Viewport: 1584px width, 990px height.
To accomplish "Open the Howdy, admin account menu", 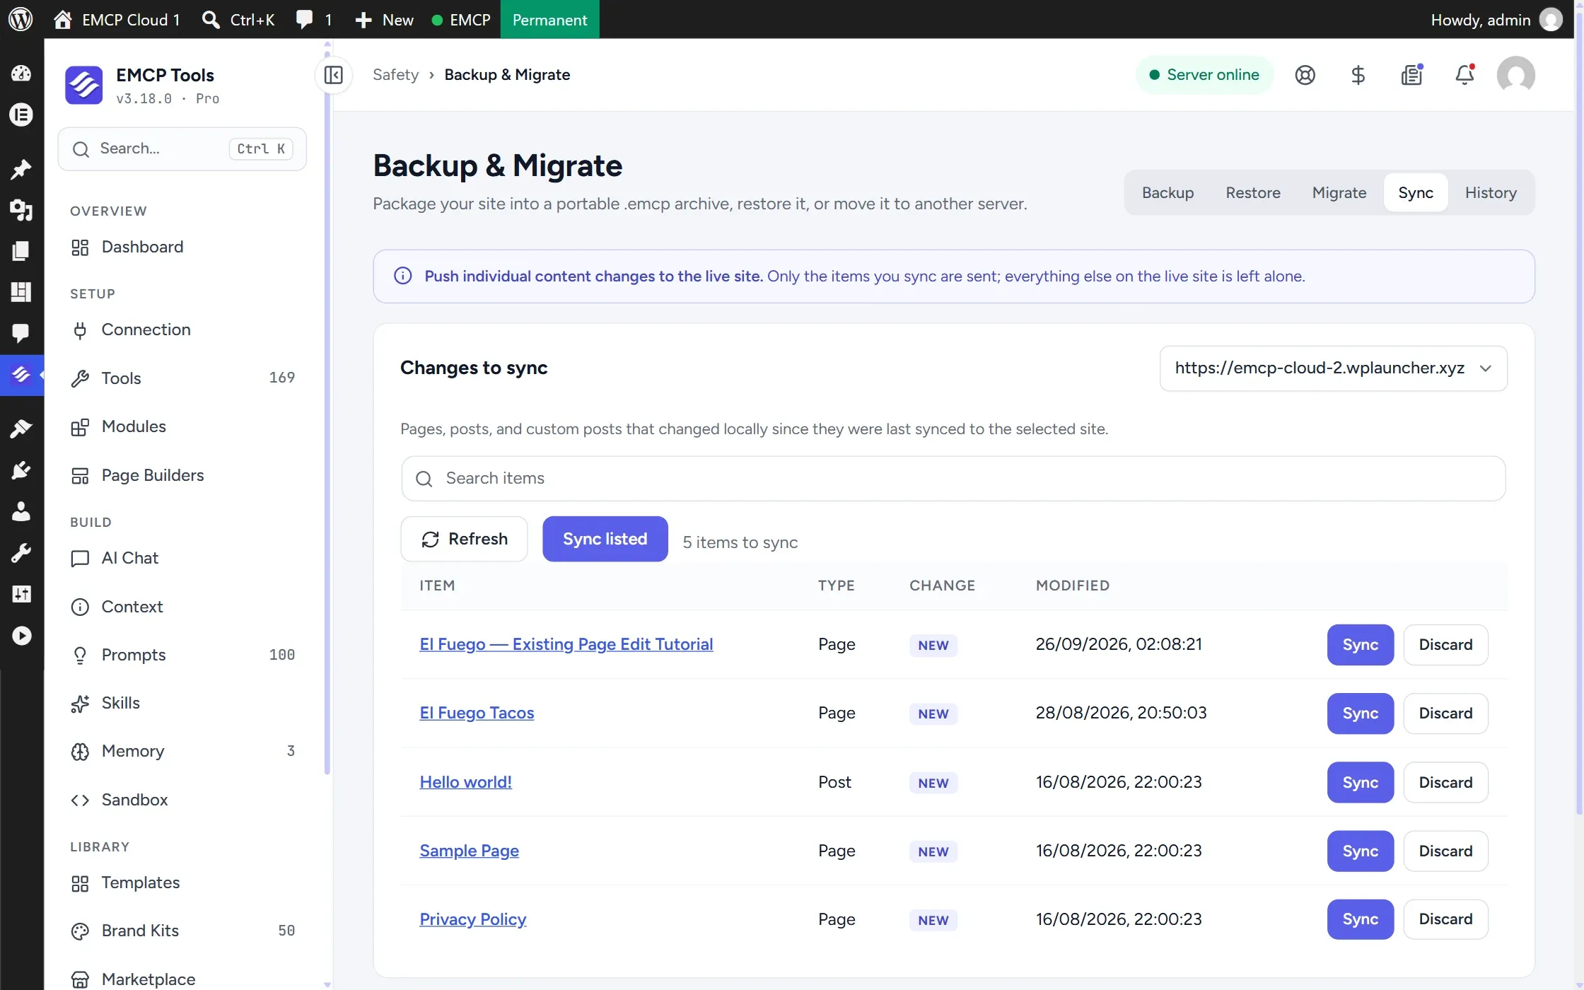I will 1496,19.
